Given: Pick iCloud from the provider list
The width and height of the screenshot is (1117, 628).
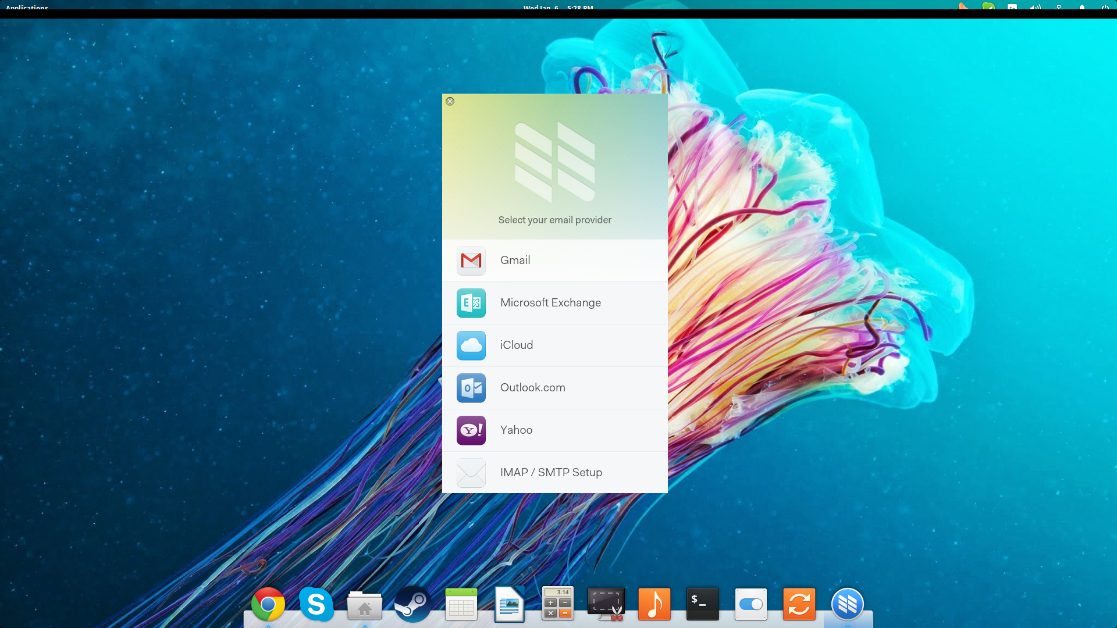Looking at the screenshot, I should click(554, 345).
